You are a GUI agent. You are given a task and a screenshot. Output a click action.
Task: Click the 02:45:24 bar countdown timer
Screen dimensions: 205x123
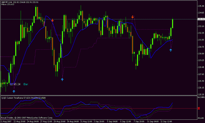[15, 84]
